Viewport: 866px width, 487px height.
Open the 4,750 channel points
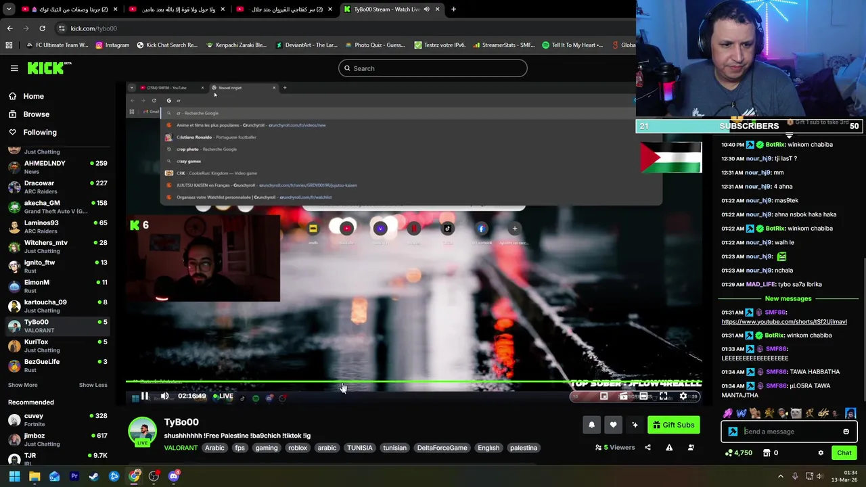pos(738,453)
